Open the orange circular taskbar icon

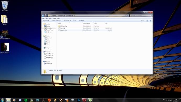(x=49, y=100)
